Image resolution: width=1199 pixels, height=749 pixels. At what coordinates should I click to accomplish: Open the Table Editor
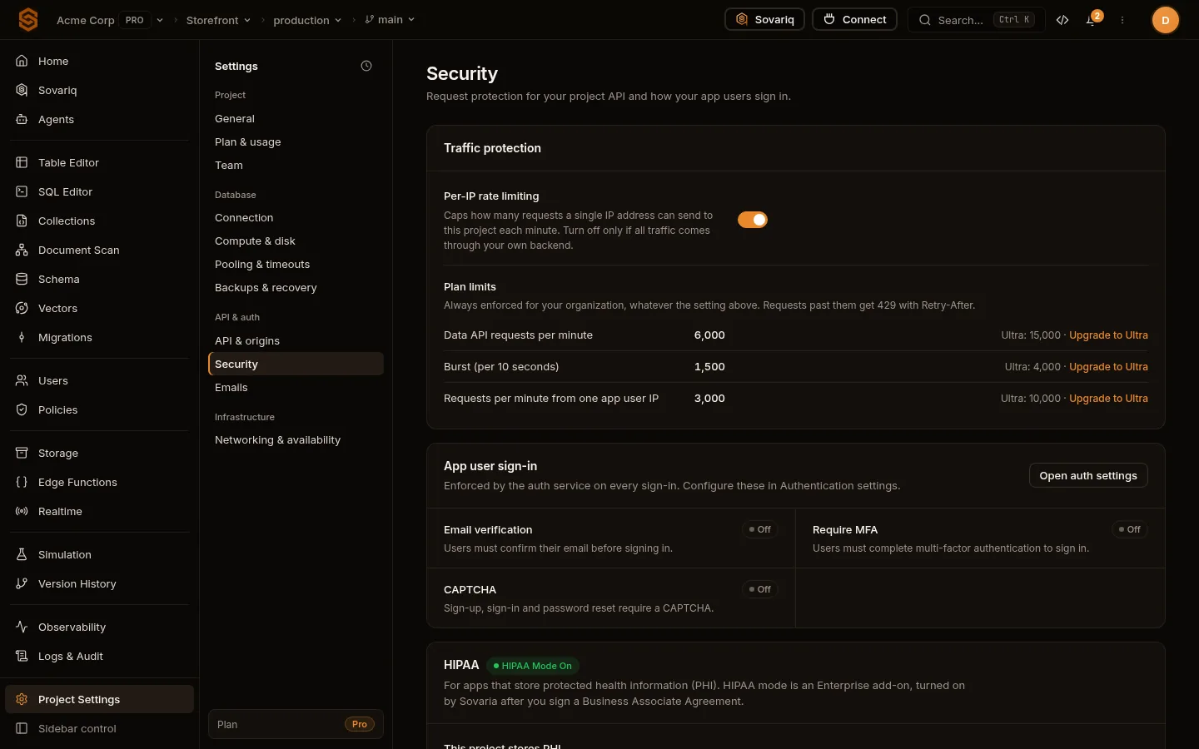[x=99, y=162]
